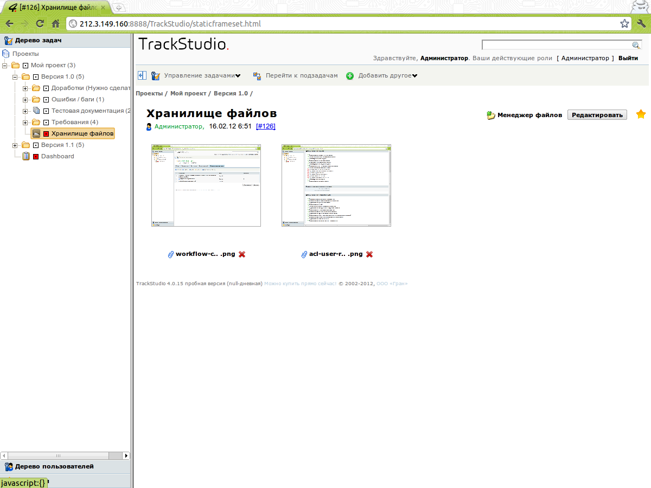The height and width of the screenshot is (488, 651).
Task: Open the acl-user-r.. .png file link
Action: click(336, 254)
